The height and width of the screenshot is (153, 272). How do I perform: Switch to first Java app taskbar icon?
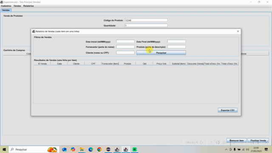coord(117,149)
